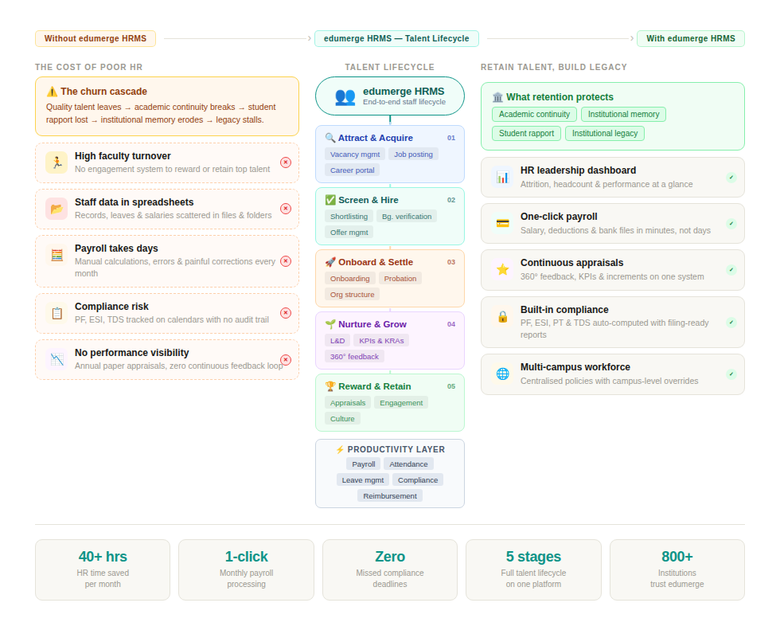The image size is (780, 634).
Task: Click the padlock icon on Built-in compliance
Action: pos(501,316)
